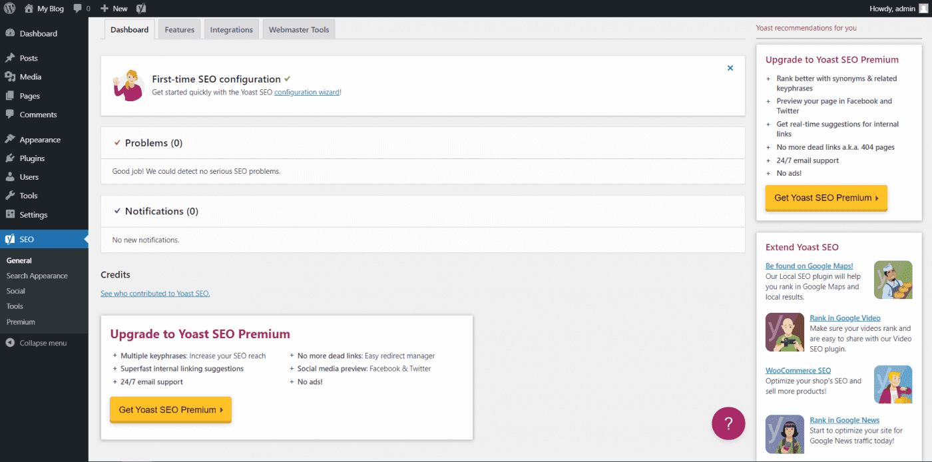Open the configuration wizard link
Screen dimensions: 932x462
(x=307, y=93)
